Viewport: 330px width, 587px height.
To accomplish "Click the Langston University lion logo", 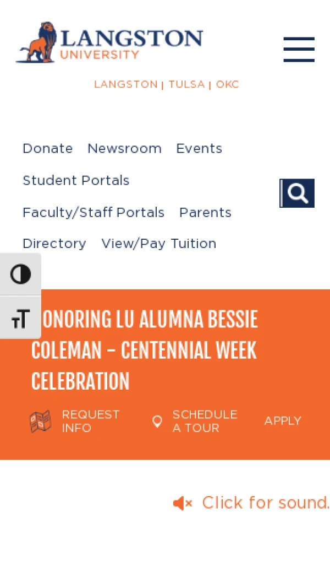I will point(37,42).
